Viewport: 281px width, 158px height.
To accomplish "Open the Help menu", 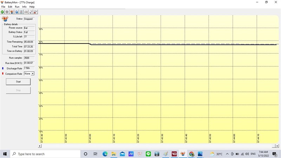I will click(32, 7).
